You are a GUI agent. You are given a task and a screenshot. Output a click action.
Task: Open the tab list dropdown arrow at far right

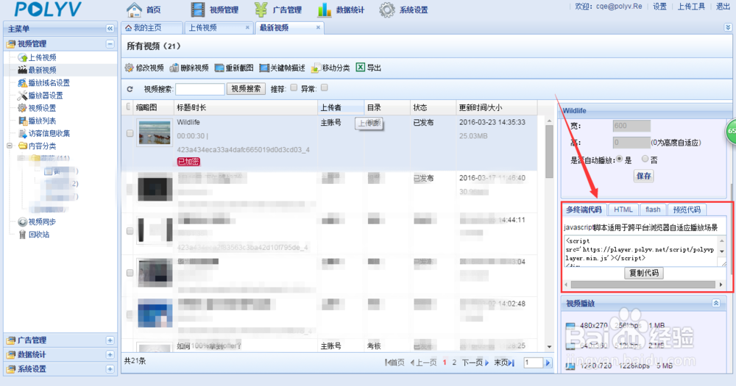[x=728, y=28]
